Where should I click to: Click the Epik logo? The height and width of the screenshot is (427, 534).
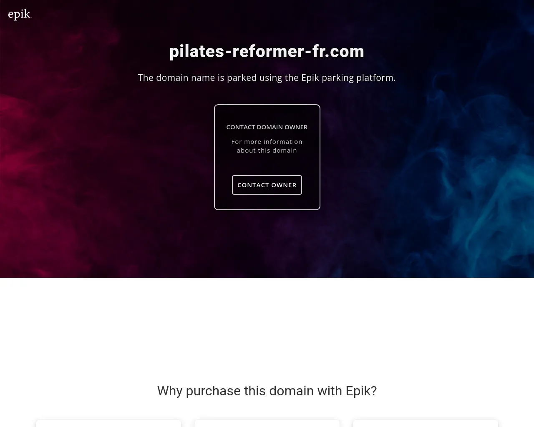point(20,15)
